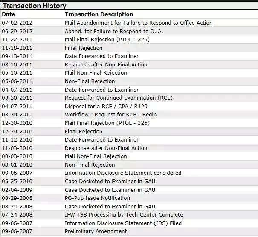
Task: Click the "Preliminary Amendment" description
Action: pyautogui.click(x=96, y=231)
